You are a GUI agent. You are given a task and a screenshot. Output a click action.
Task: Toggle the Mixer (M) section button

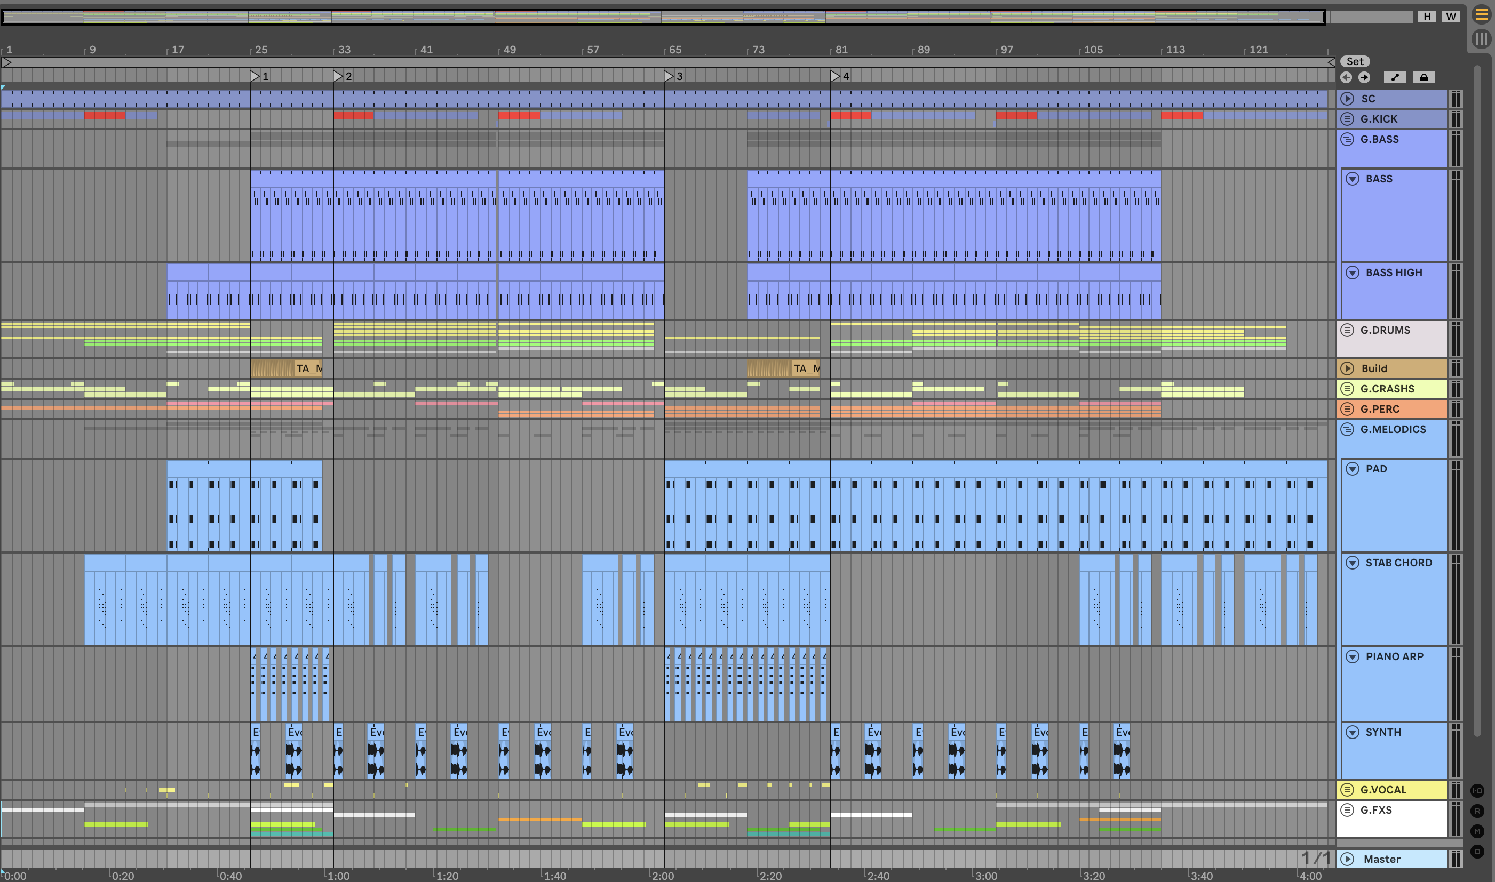(1477, 831)
